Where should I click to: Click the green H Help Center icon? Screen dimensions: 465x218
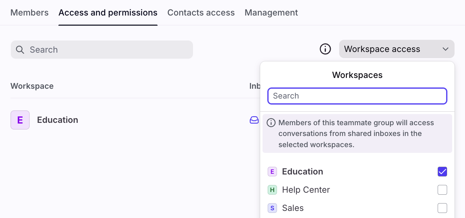coord(272,190)
